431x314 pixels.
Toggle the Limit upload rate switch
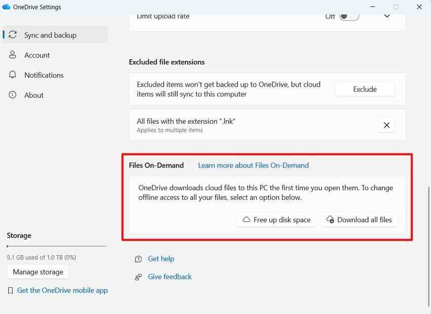[x=349, y=16]
